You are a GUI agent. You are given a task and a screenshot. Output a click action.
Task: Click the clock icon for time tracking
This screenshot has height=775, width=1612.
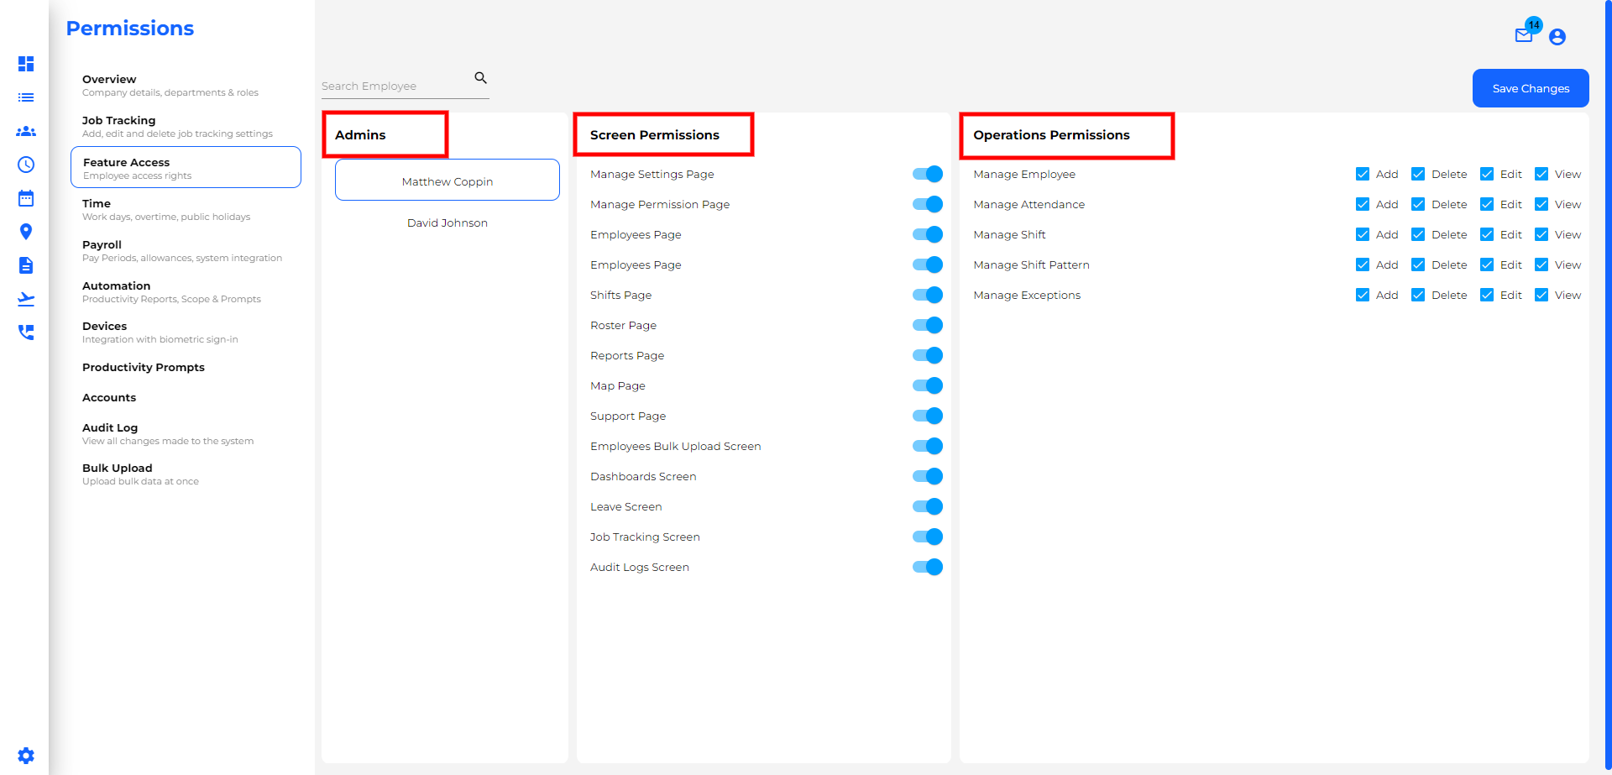point(26,165)
